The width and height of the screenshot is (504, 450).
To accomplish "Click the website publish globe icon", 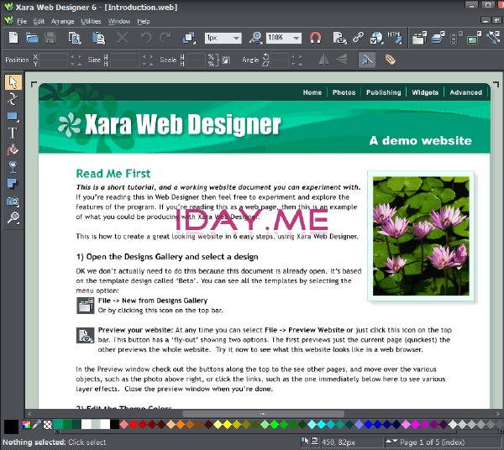I will point(376,38).
